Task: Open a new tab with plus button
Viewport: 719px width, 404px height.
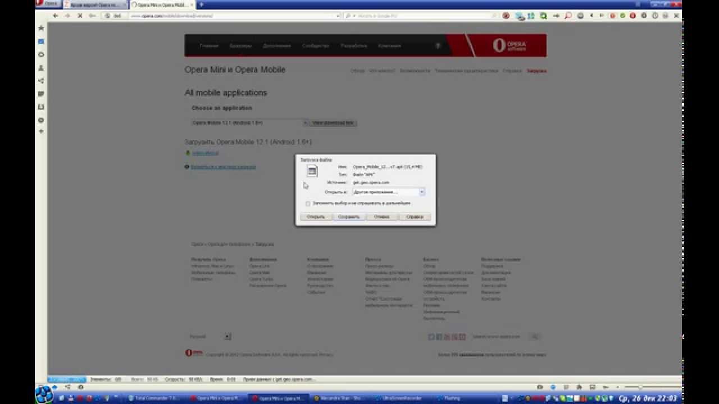Action: pyautogui.click(x=202, y=4)
